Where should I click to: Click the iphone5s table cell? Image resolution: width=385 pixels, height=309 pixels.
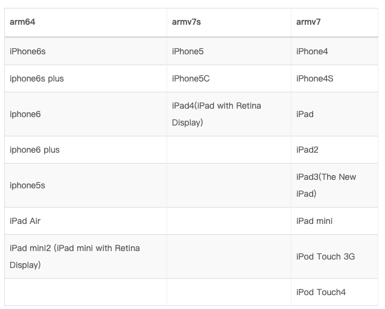pyautogui.click(x=86, y=185)
